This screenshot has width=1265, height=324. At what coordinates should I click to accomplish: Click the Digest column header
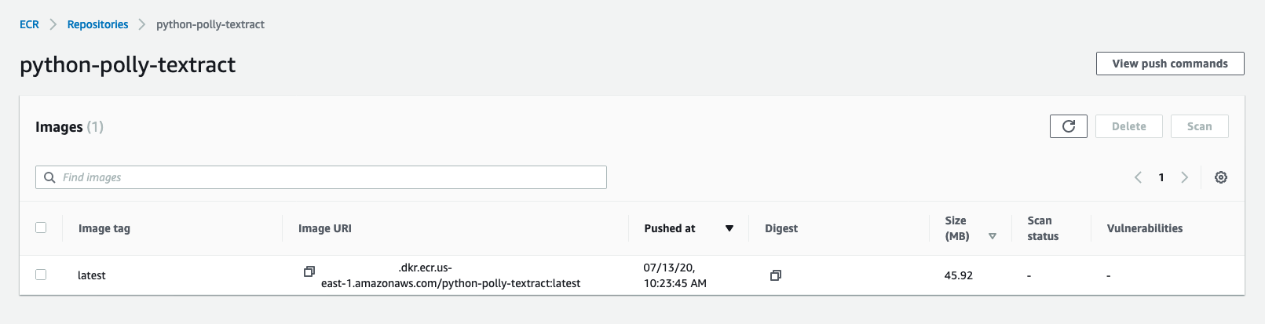point(781,228)
